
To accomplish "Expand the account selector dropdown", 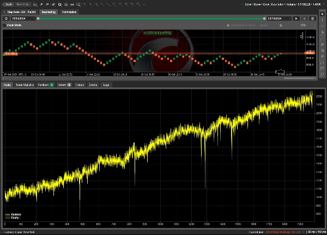I will [324, 4].
